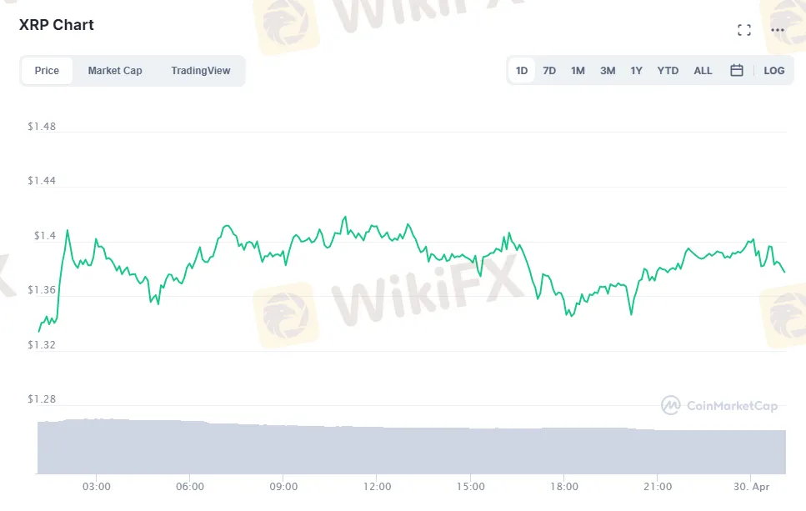Toggle LOG scale on the chart
Screen dimensions: 806x511
pyautogui.click(x=774, y=71)
